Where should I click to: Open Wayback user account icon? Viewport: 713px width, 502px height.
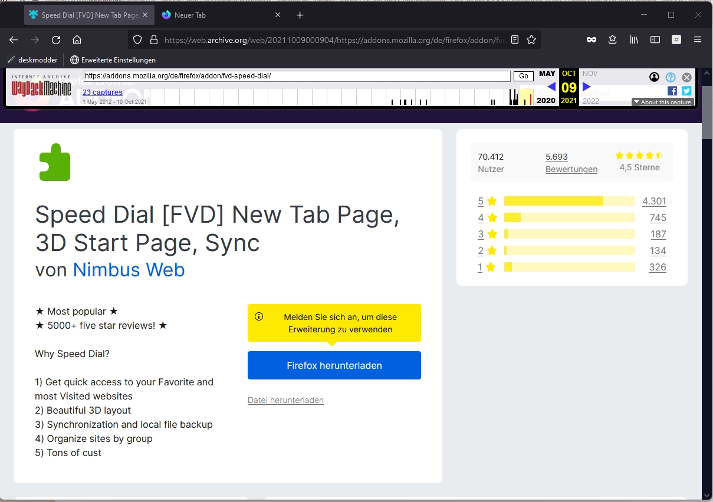pos(654,77)
